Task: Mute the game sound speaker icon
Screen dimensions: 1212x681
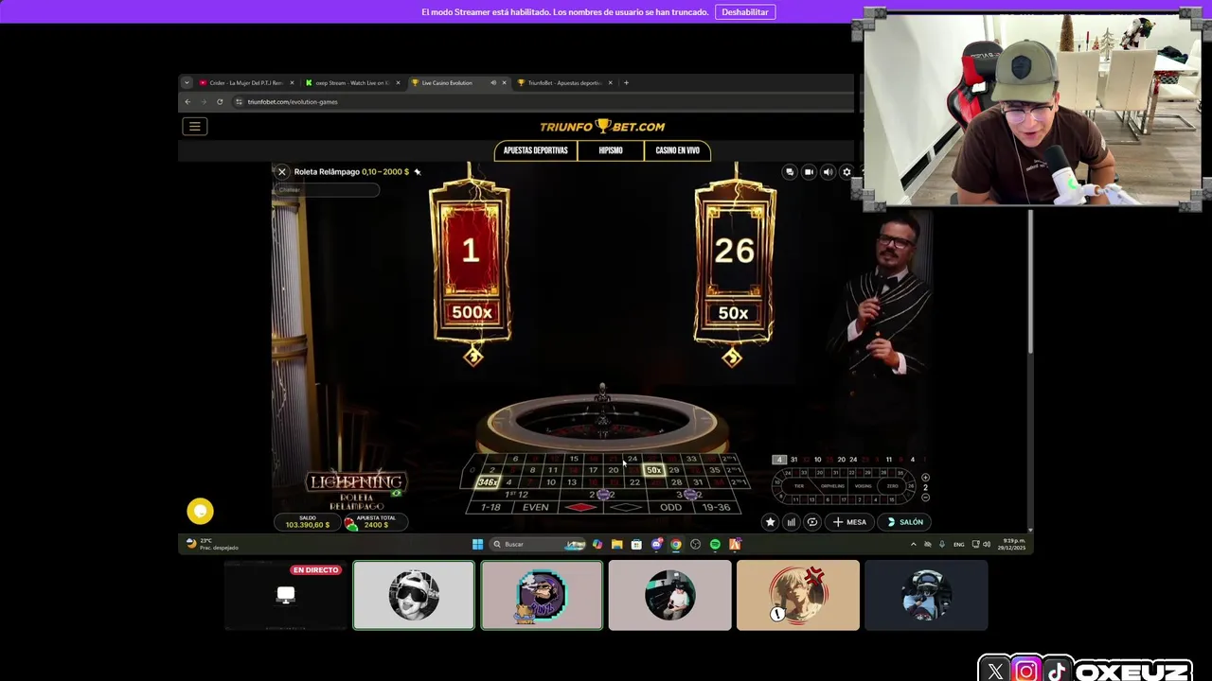Action: coord(828,172)
